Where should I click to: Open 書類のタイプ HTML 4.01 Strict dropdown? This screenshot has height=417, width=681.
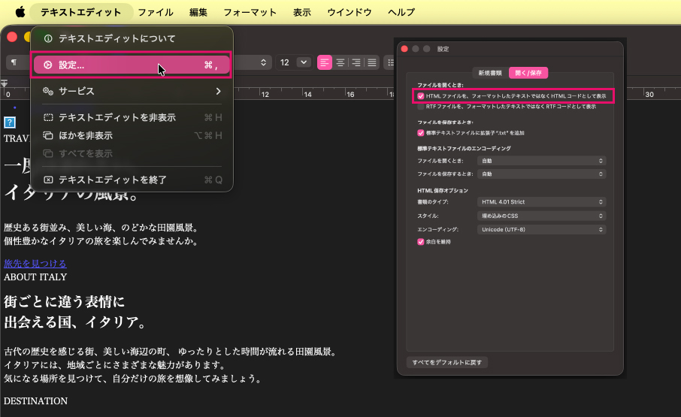point(542,202)
